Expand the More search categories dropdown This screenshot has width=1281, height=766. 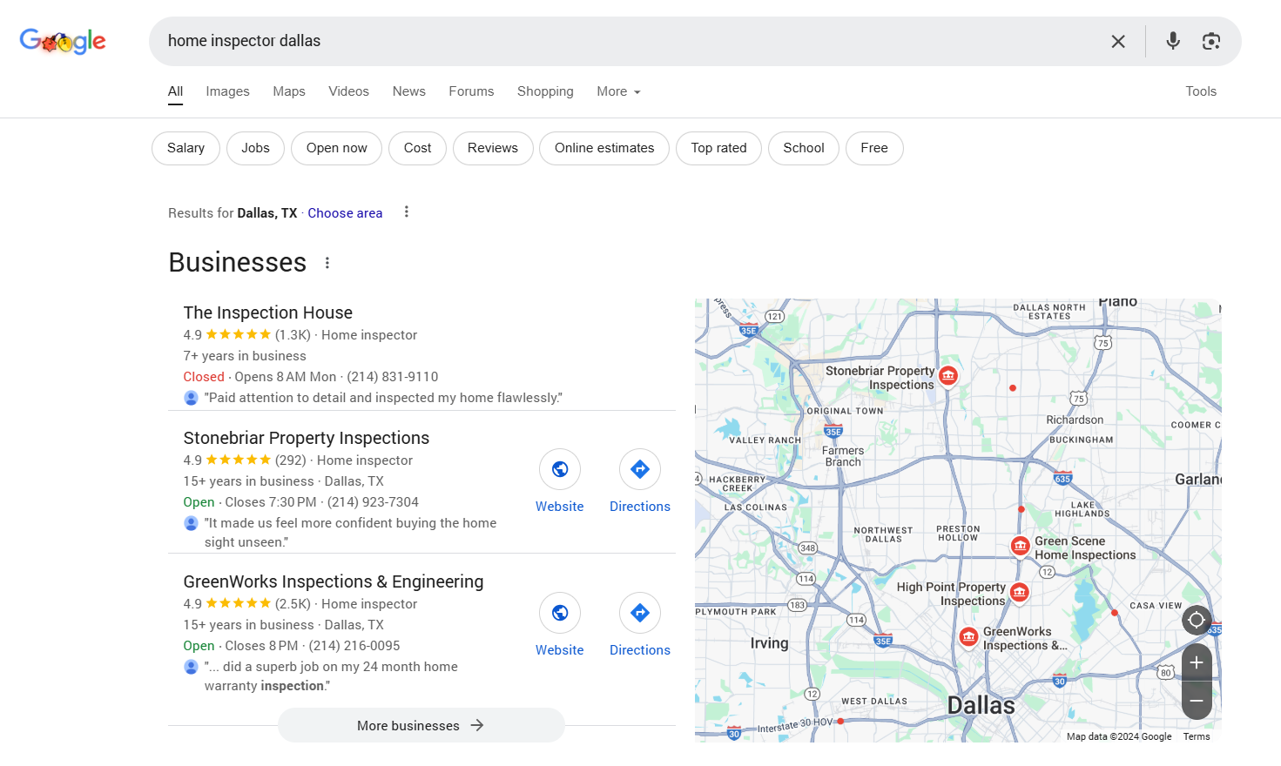click(x=618, y=91)
